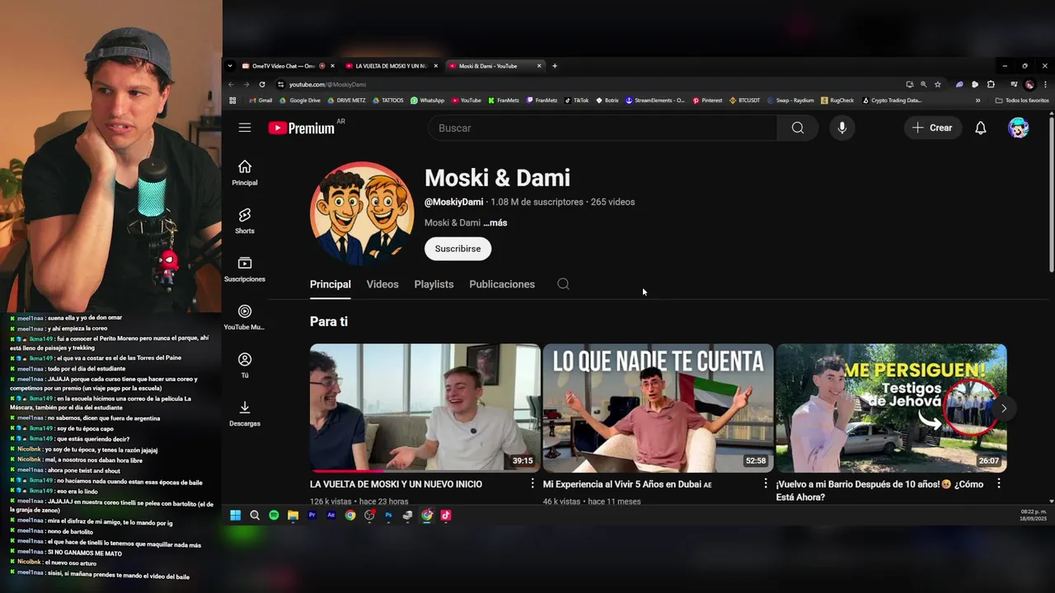This screenshot has width=1055, height=593.
Task: Open options menu for LA VUELTA DE MOSKI video
Action: click(532, 484)
